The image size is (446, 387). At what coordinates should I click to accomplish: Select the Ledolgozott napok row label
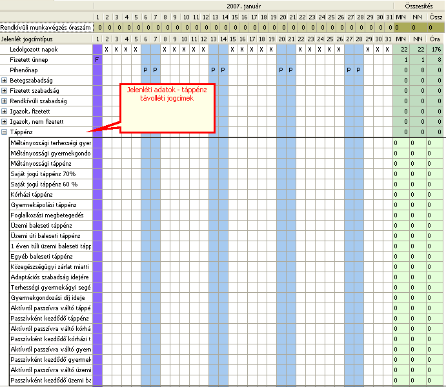pyautogui.click(x=34, y=50)
